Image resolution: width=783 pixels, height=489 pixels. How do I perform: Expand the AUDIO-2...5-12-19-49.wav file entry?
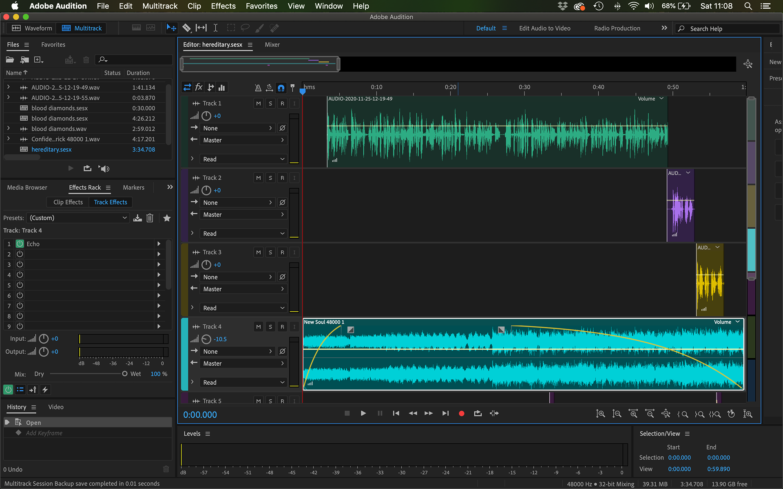[8, 87]
